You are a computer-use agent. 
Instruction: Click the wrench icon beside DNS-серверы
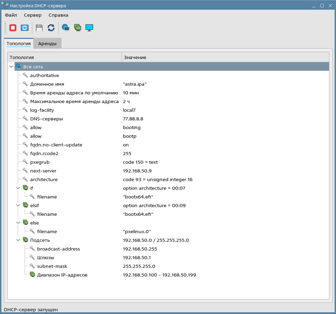[25, 118]
